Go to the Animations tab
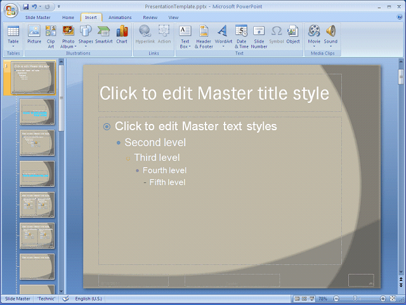The width and height of the screenshot is (406, 305). click(x=120, y=17)
